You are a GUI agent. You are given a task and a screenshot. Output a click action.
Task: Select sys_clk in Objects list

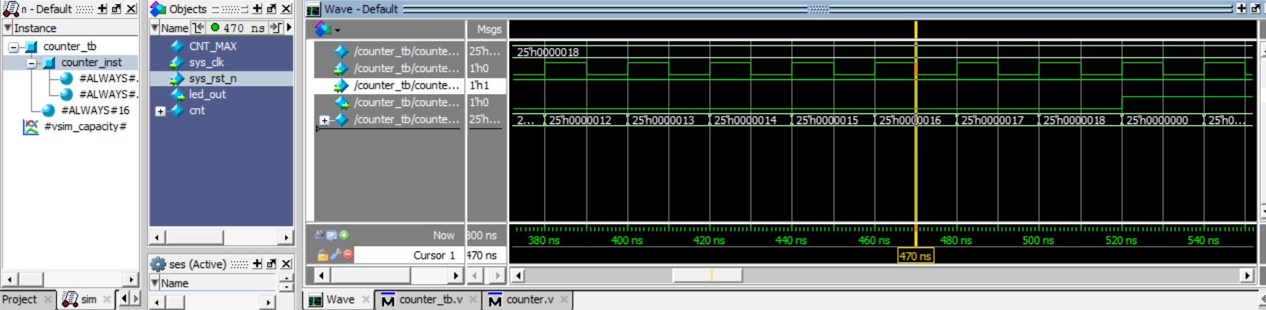coord(206,63)
